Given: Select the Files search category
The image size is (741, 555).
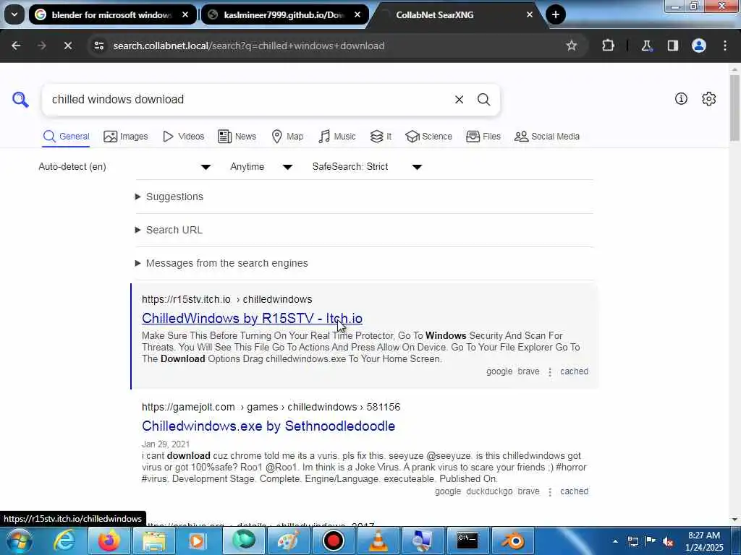Looking at the screenshot, I should pos(483,137).
